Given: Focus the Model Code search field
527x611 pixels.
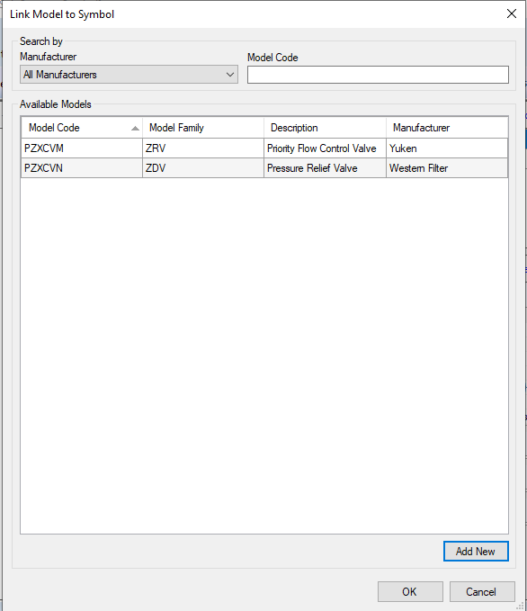Looking at the screenshot, I should click(378, 75).
